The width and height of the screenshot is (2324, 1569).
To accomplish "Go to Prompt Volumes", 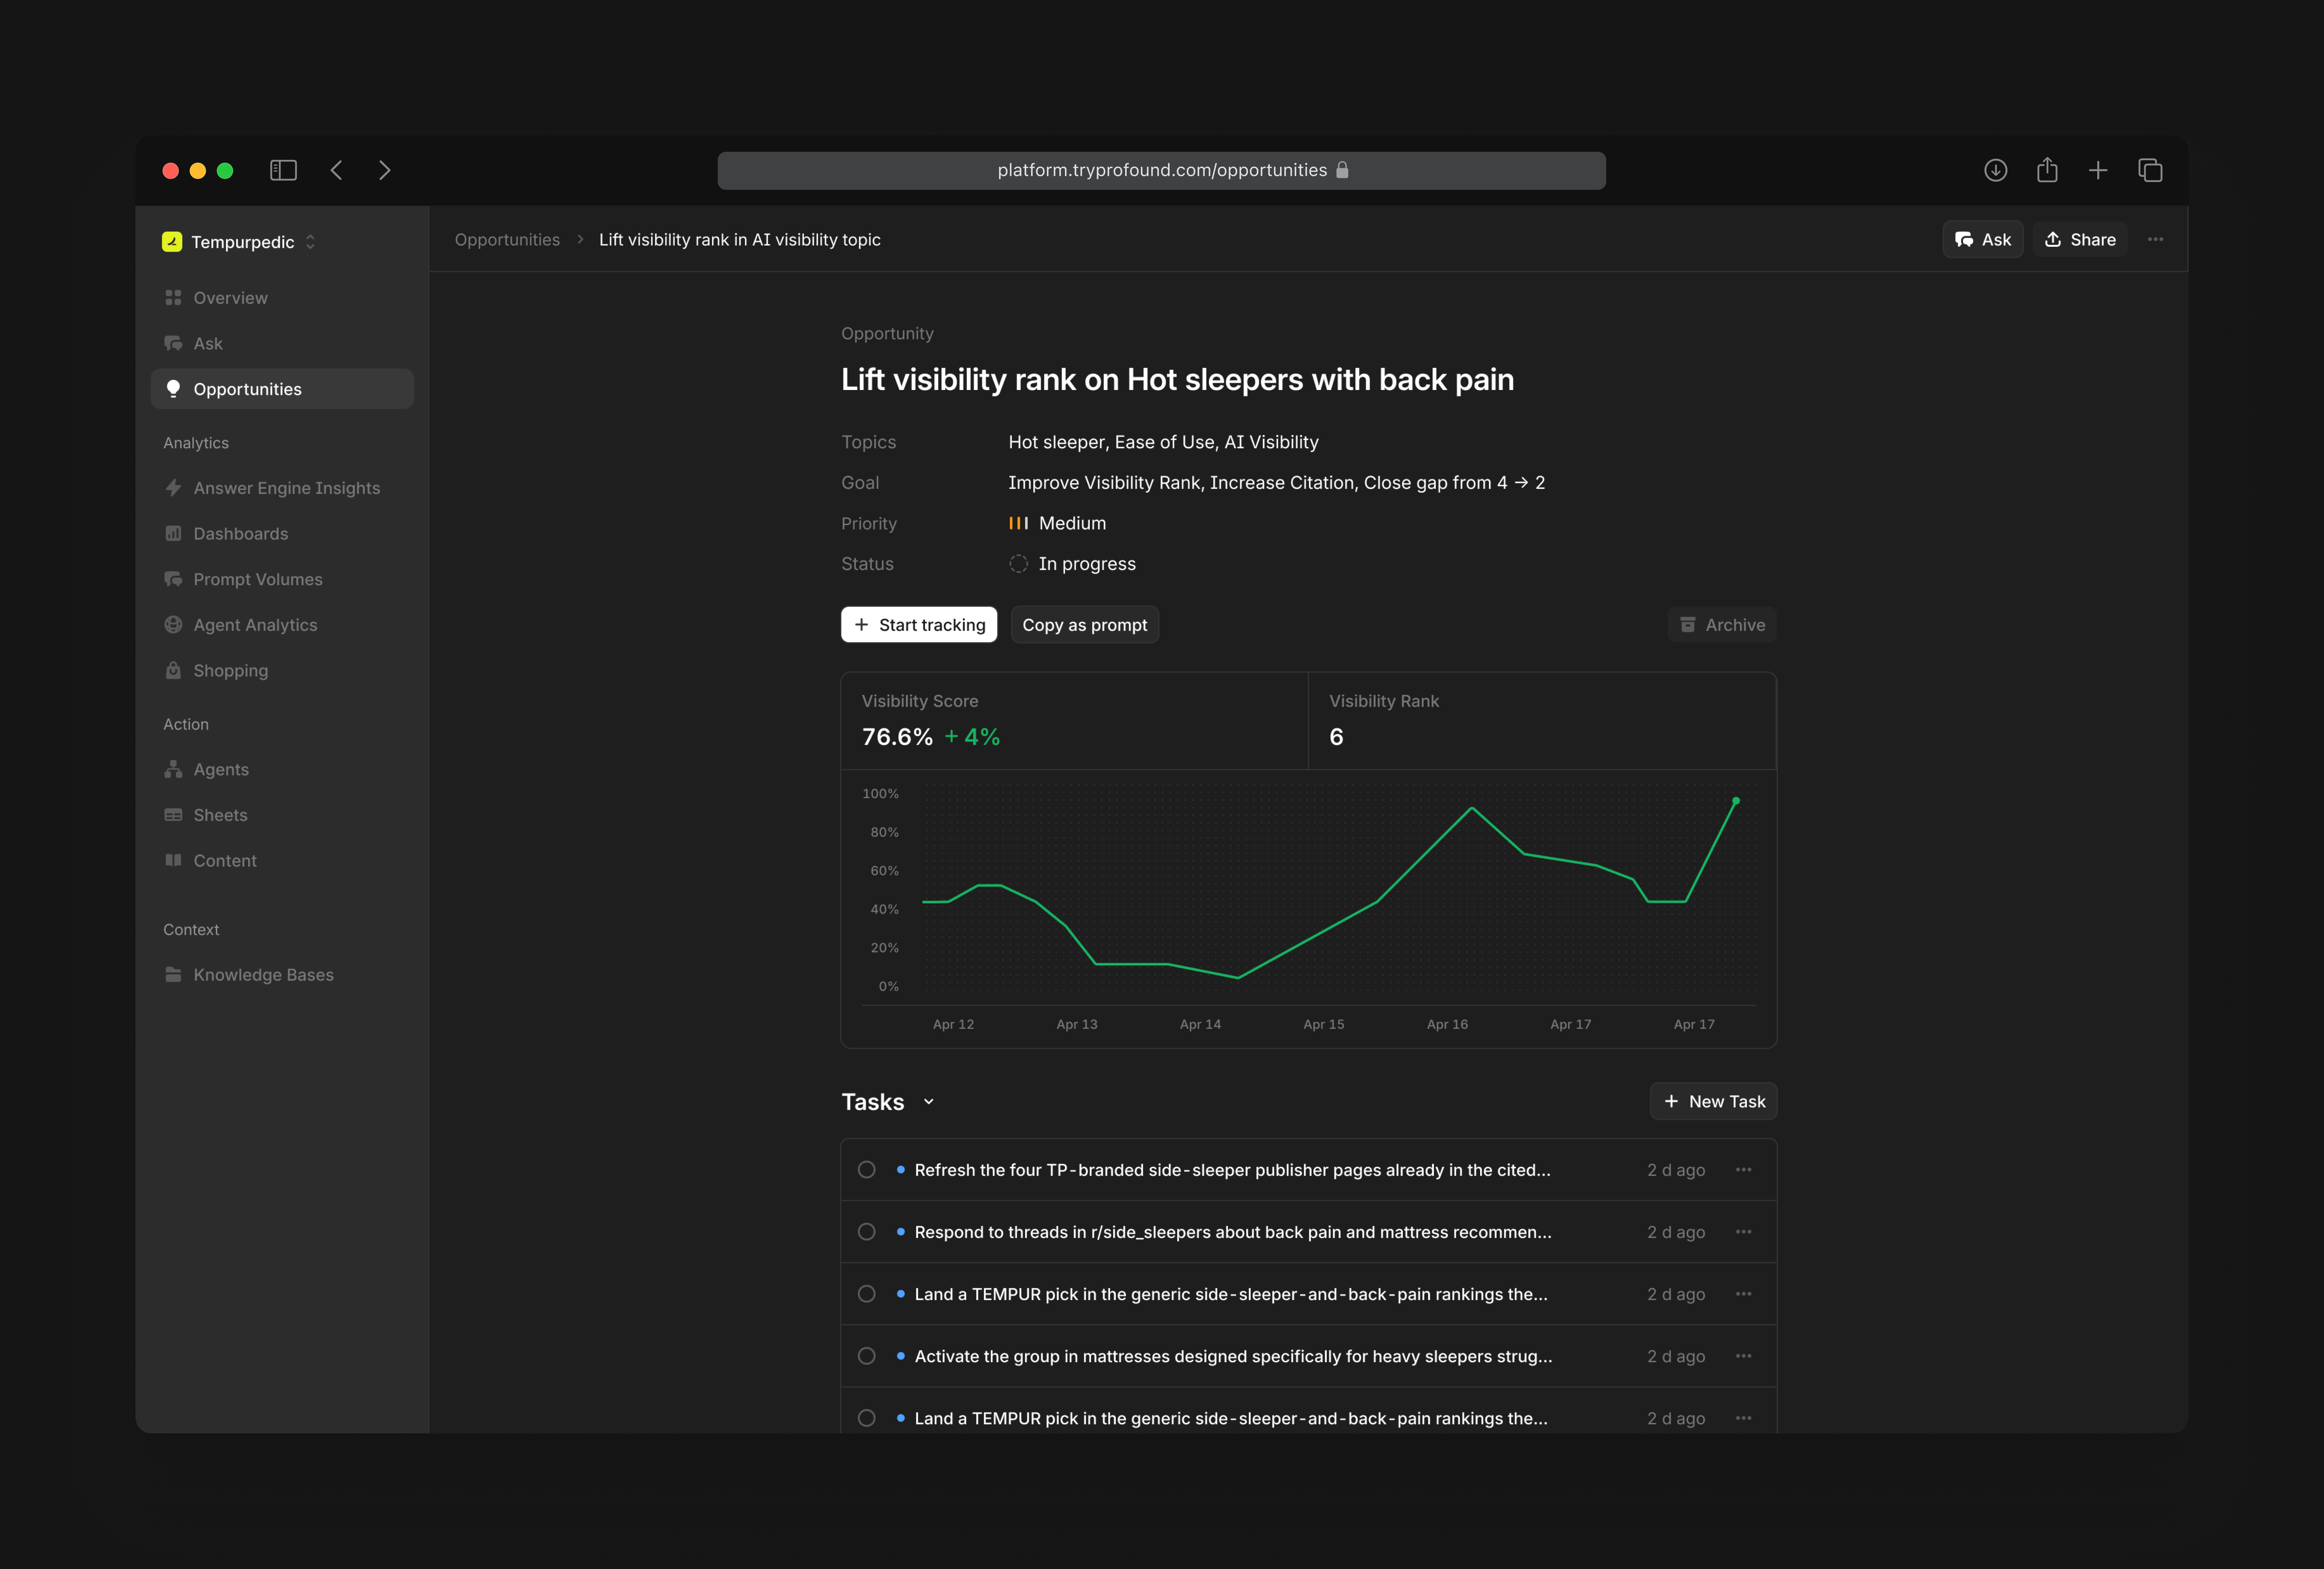I will (x=282, y=579).
